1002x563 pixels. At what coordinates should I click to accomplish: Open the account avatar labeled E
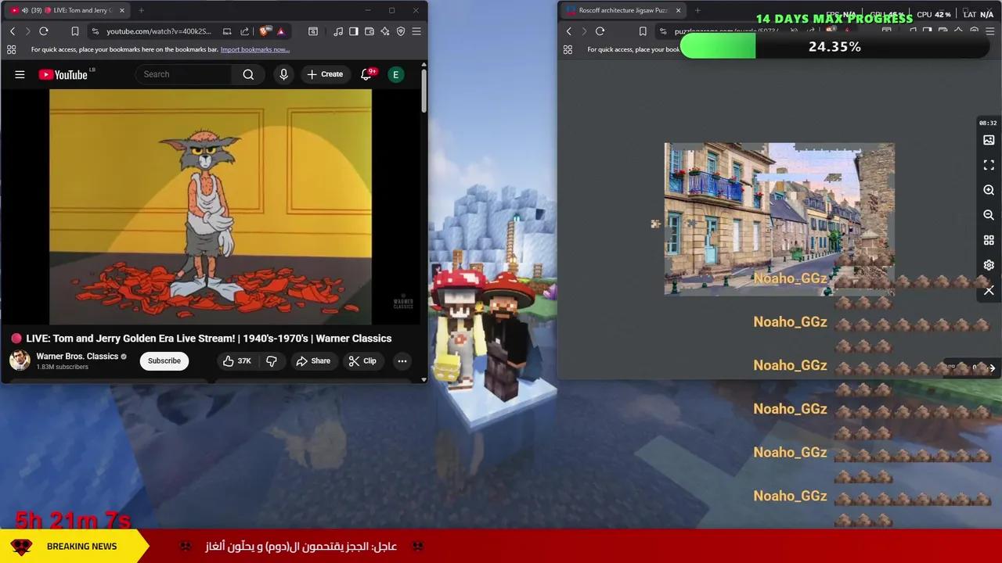[395, 74]
